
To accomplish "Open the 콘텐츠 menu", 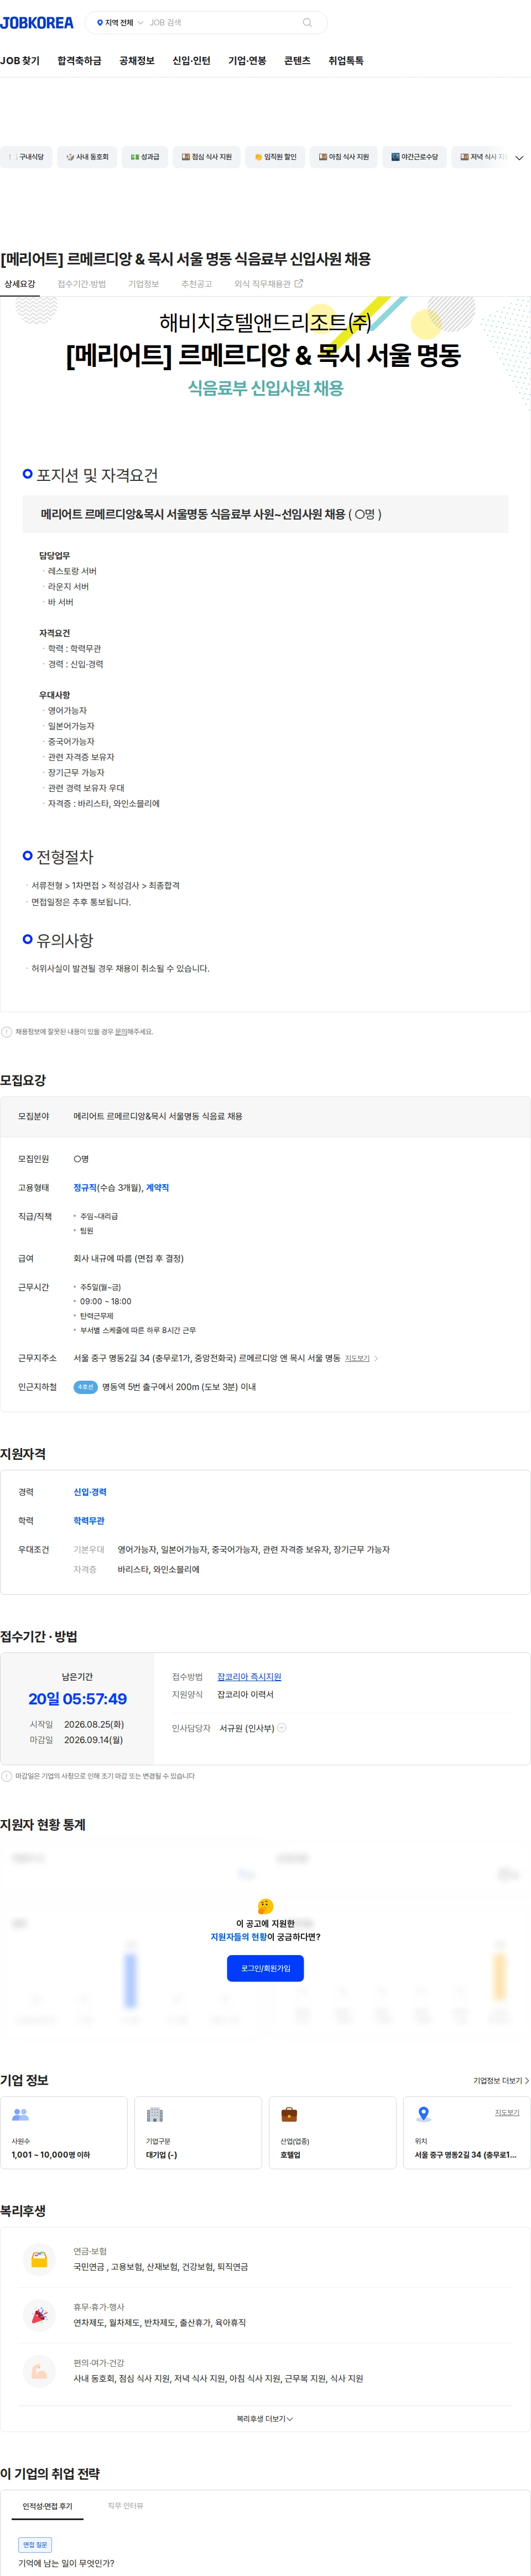I will pos(297,61).
